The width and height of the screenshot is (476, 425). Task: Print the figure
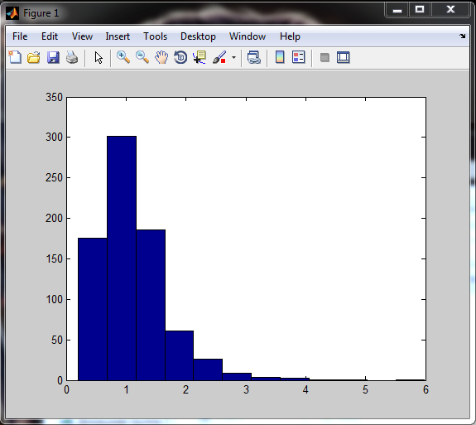point(72,57)
